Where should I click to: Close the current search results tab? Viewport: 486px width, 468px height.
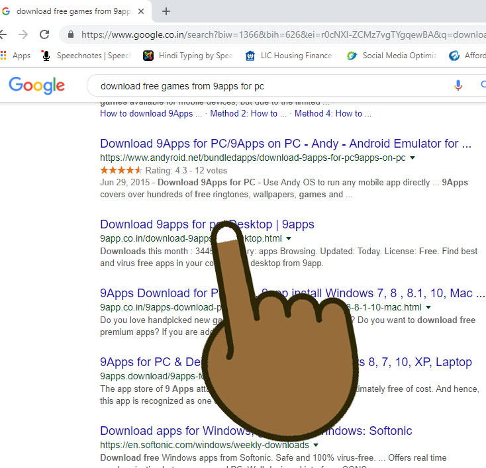click(x=141, y=11)
